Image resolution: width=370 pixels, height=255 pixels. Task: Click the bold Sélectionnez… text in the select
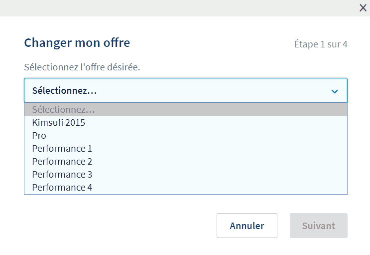(x=64, y=91)
